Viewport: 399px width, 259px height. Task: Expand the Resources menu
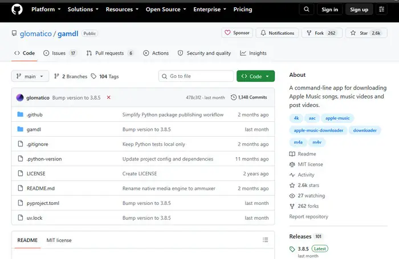coord(122,10)
